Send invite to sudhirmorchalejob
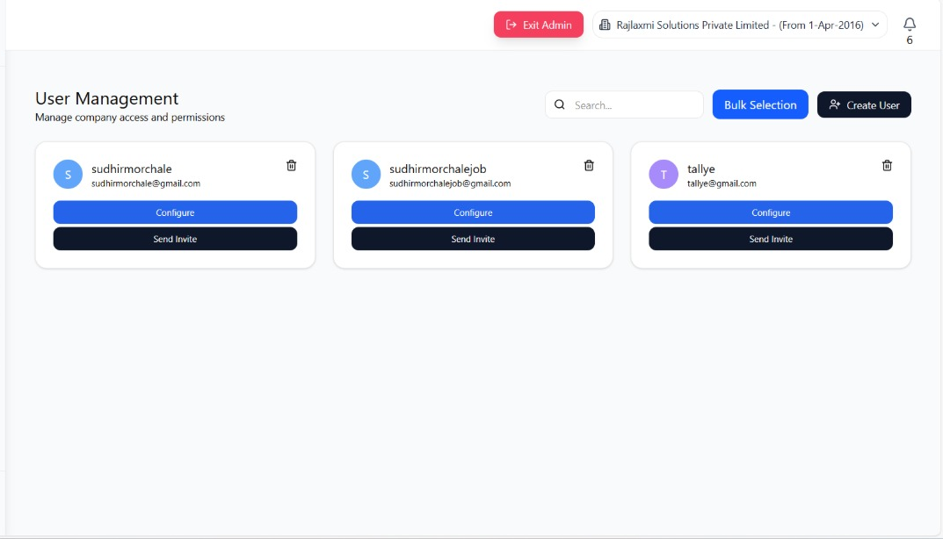This screenshot has width=943, height=539. [x=473, y=239]
